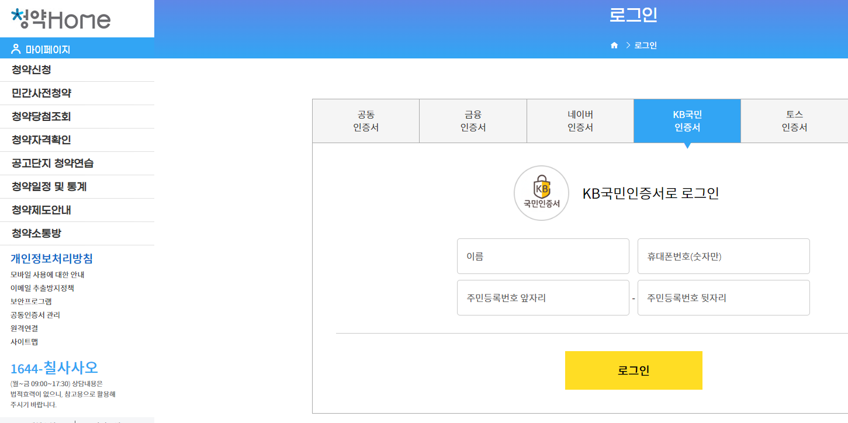Switch to the 공동 인증서 tab
This screenshot has width=848, height=423.
pos(366,121)
